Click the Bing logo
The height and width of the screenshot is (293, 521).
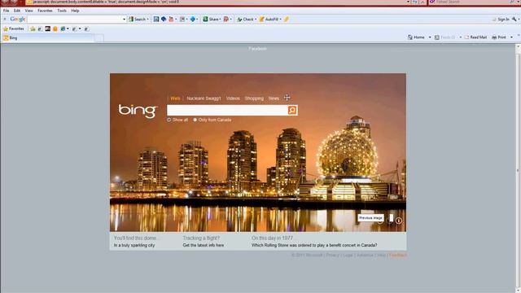138,111
